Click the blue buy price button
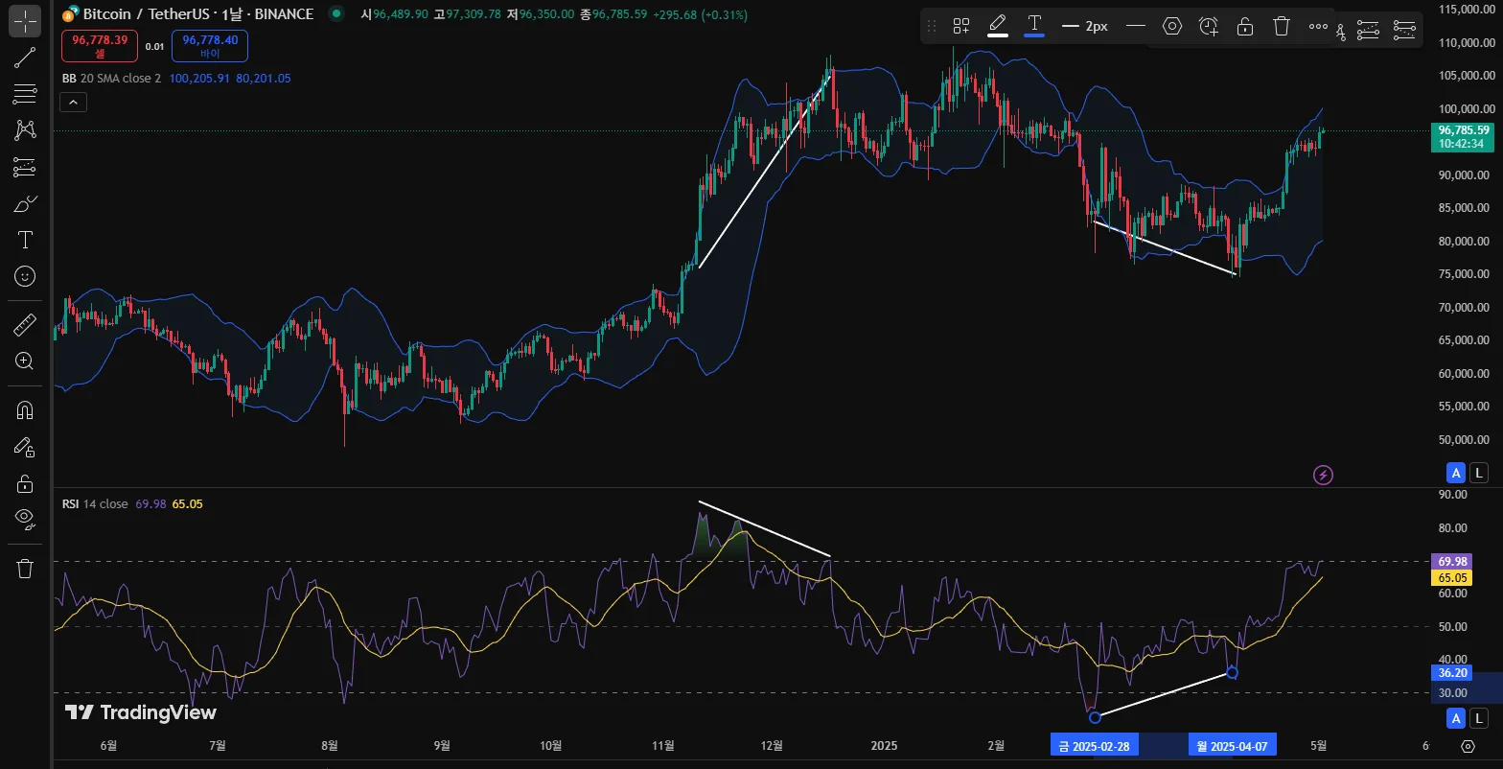The image size is (1503, 769). [209, 45]
